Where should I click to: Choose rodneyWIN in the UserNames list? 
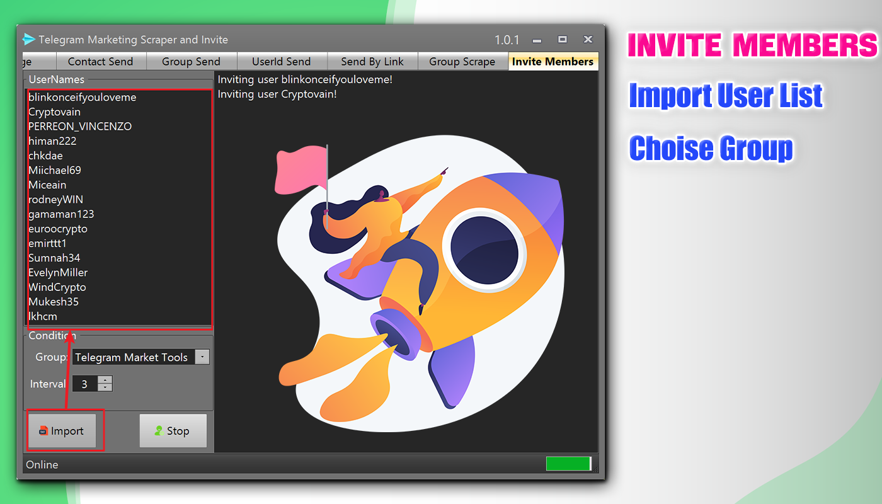[x=55, y=200]
